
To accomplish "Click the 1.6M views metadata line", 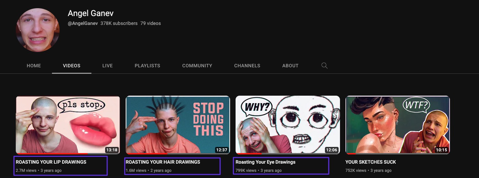I will [149, 170].
